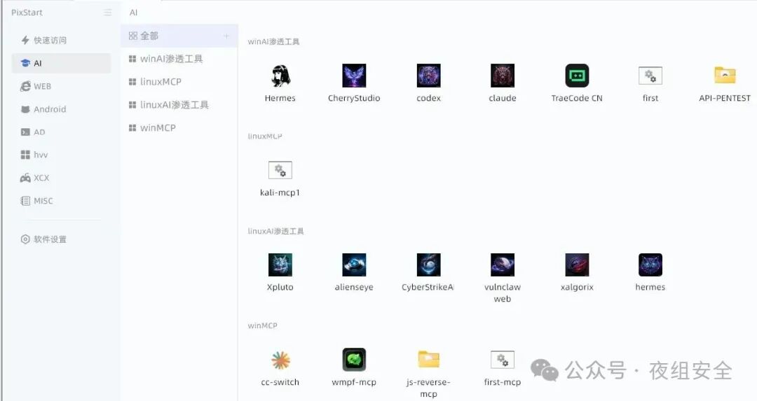Open the API-PENTEST folder icon
The image size is (757, 401).
click(725, 75)
